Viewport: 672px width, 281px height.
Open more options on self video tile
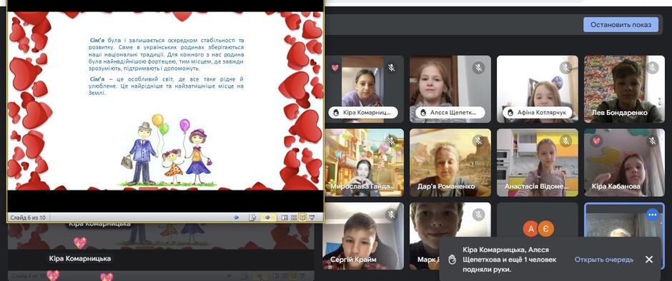[652, 215]
